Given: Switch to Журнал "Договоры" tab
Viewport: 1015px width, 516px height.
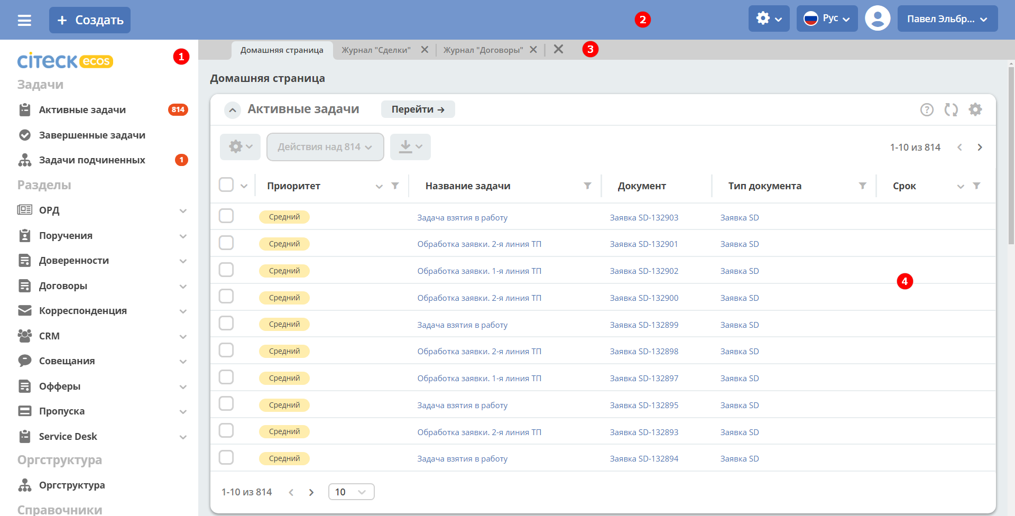Looking at the screenshot, I should (483, 50).
